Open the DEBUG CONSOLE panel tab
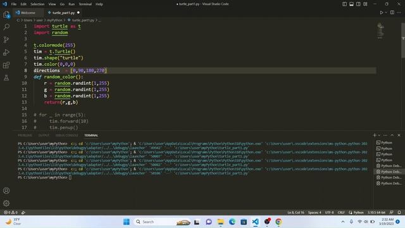Image resolution: width=405 pixels, height=228 pixels. pos(66,135)
